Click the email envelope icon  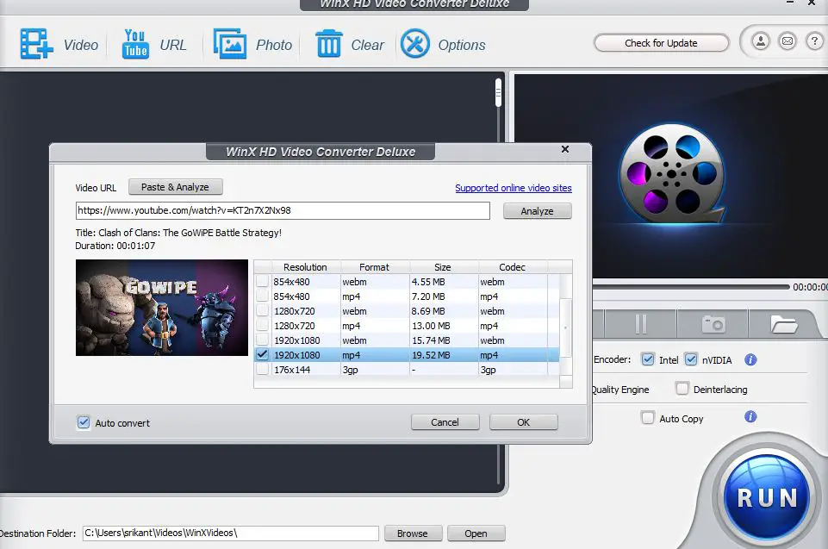[788, 41]
